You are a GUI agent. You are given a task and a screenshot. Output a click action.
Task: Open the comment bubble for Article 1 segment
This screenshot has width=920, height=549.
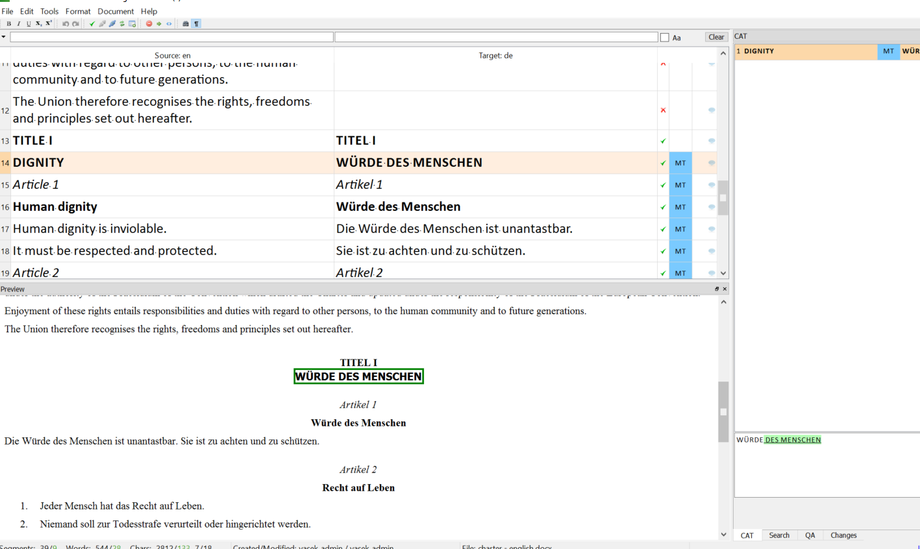712,185
